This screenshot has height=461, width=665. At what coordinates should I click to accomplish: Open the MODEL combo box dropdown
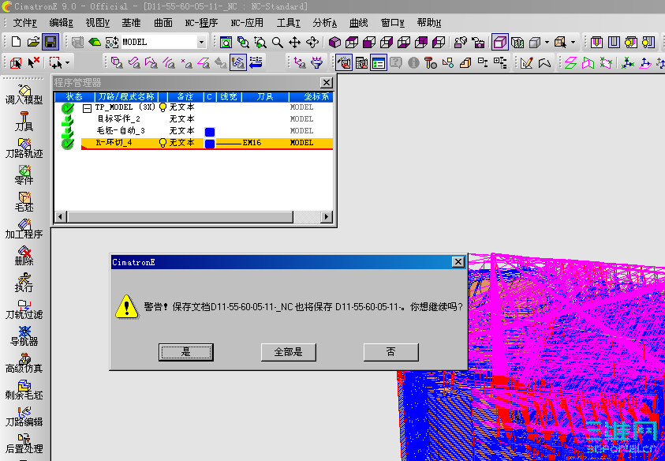click(201, 42)
